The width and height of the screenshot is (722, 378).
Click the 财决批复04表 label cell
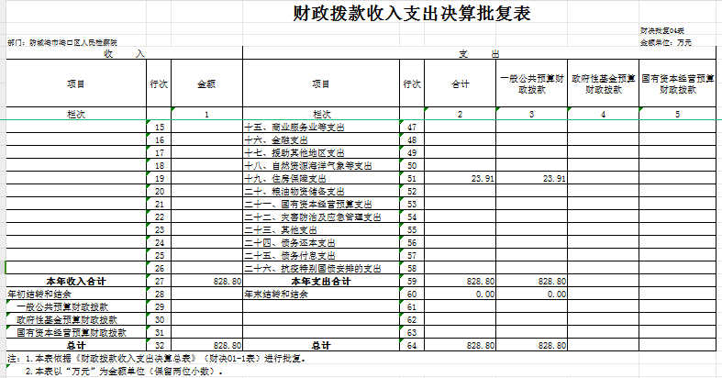tap(662, 31)
